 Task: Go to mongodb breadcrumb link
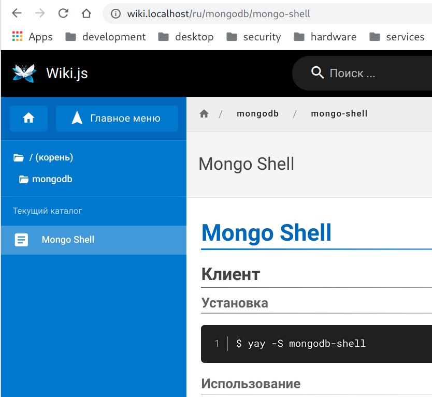(257, 114)
